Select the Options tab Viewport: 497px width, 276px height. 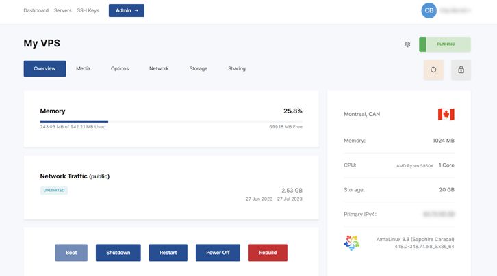(x=120, y=68)
